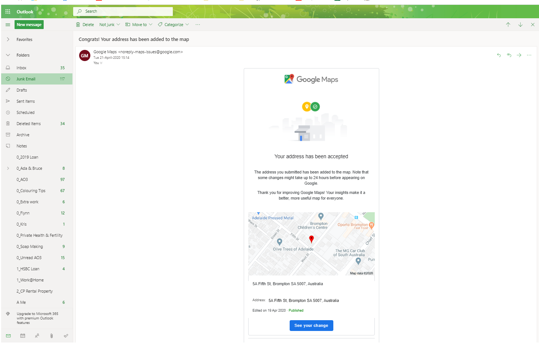539x344 pixels.
Task: Expand the Favorites section chevron
Action: tap(8, 39)
